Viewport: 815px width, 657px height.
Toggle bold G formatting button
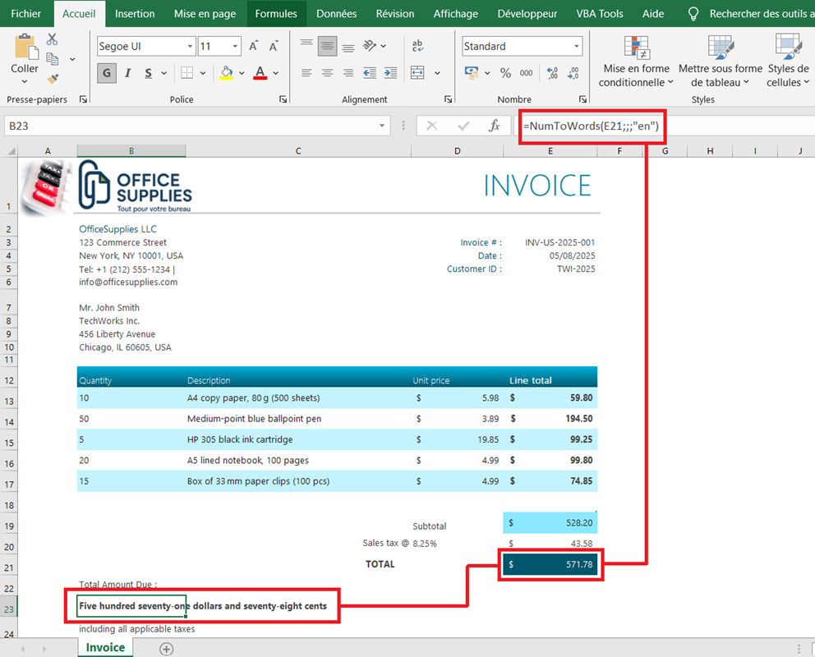coord(106,73)
